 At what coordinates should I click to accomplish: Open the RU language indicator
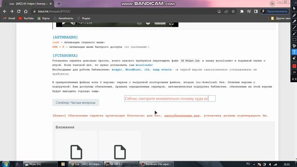coord(248,164)
